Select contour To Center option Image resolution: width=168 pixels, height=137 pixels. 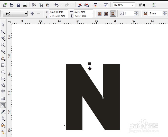pyautogui.click(x=99, y=14)
